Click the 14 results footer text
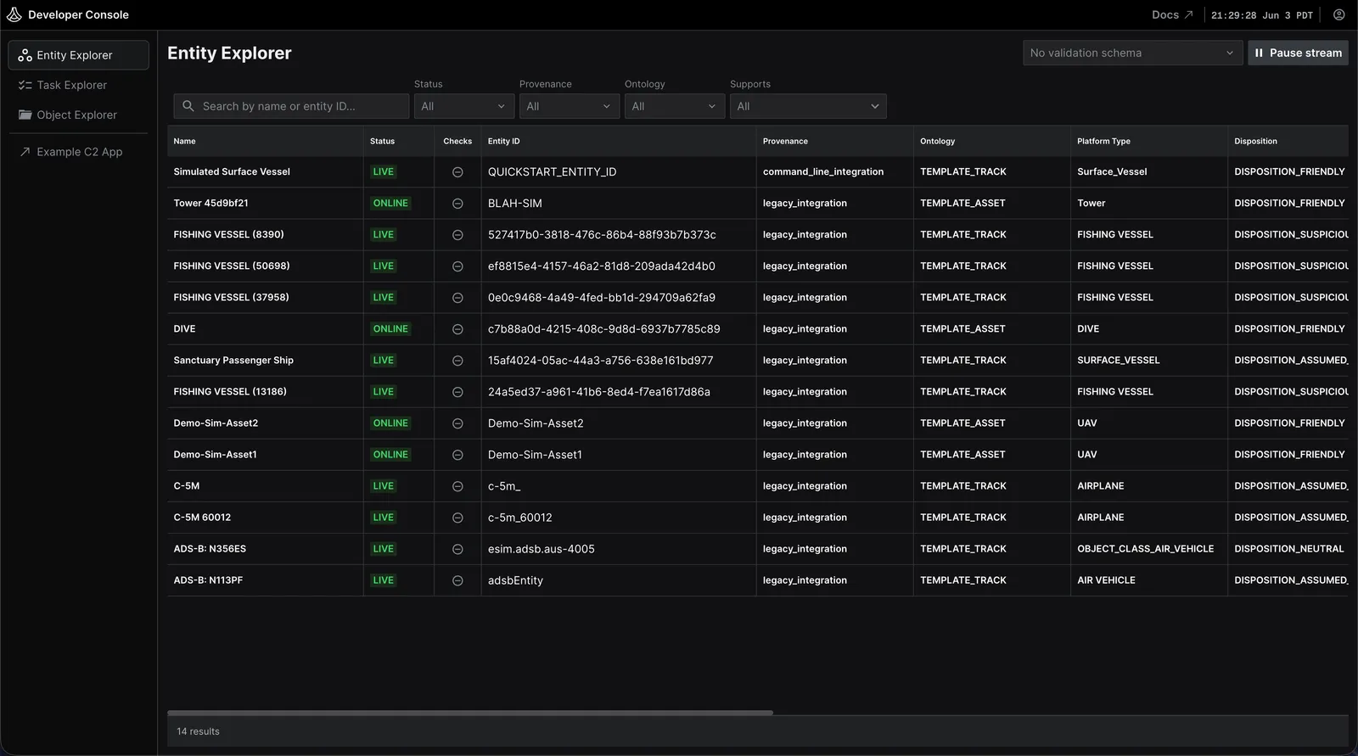 198,731
